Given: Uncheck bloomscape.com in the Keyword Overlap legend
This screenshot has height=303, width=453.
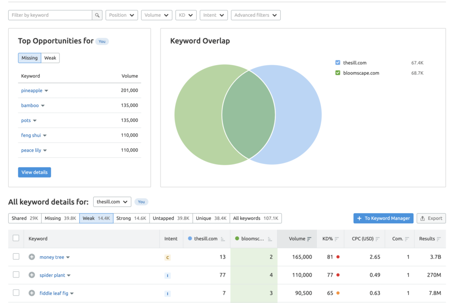Looking at the screenshot, I should tap(337, 73).
